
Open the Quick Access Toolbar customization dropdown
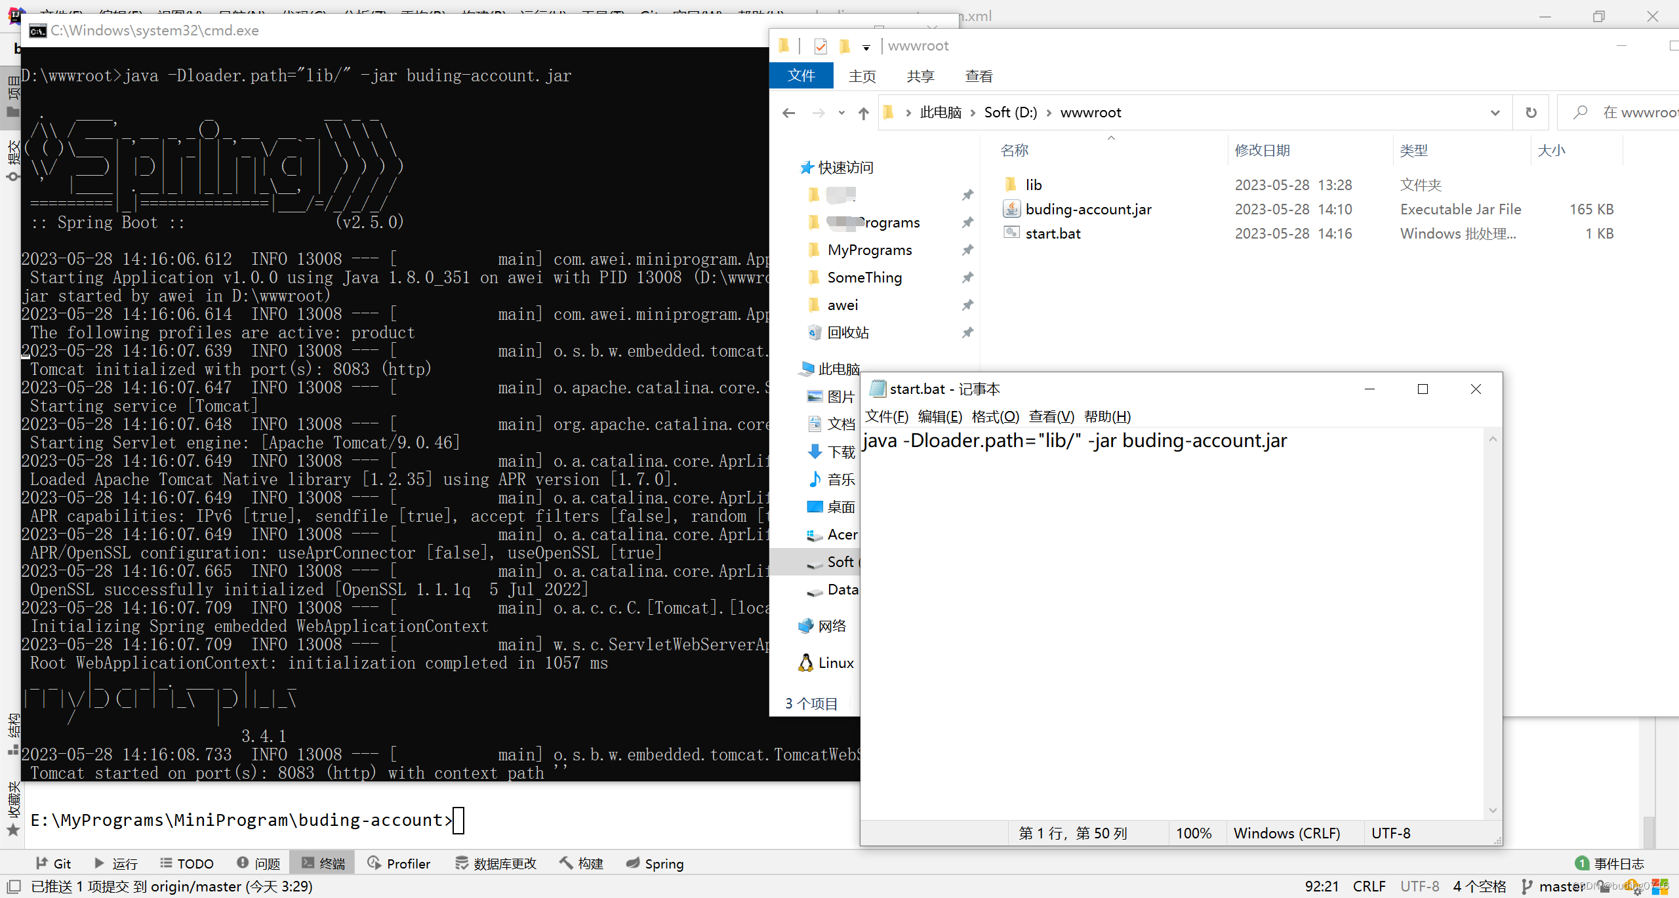pyautogui.click(x=867, y=46)
